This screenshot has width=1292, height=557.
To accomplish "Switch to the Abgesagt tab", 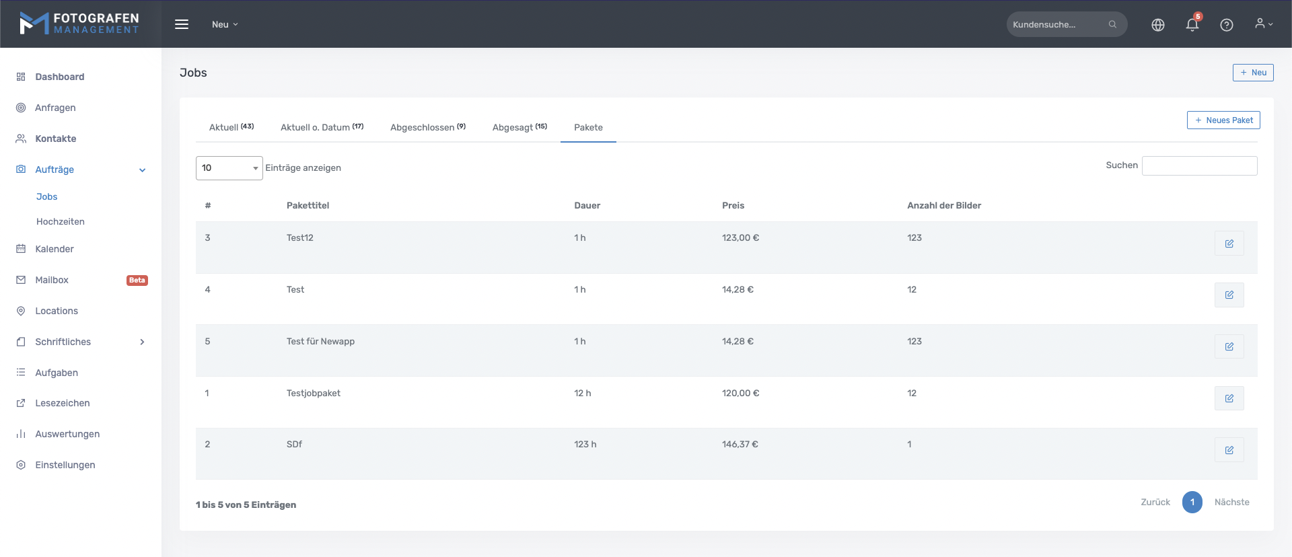I will click(x=519, y=127).
